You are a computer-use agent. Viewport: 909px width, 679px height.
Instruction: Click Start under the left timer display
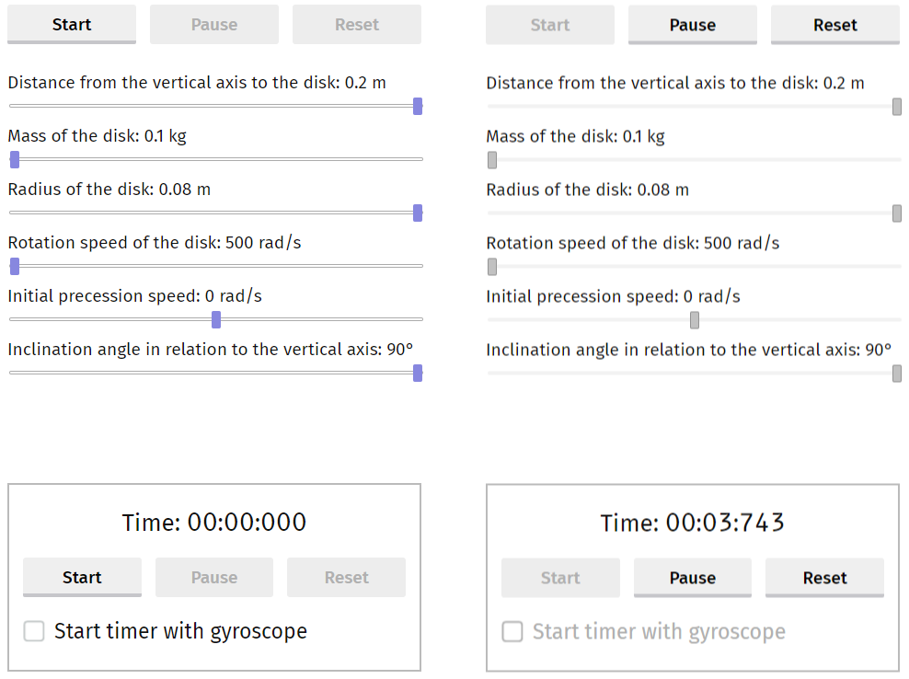click(82, 578)
